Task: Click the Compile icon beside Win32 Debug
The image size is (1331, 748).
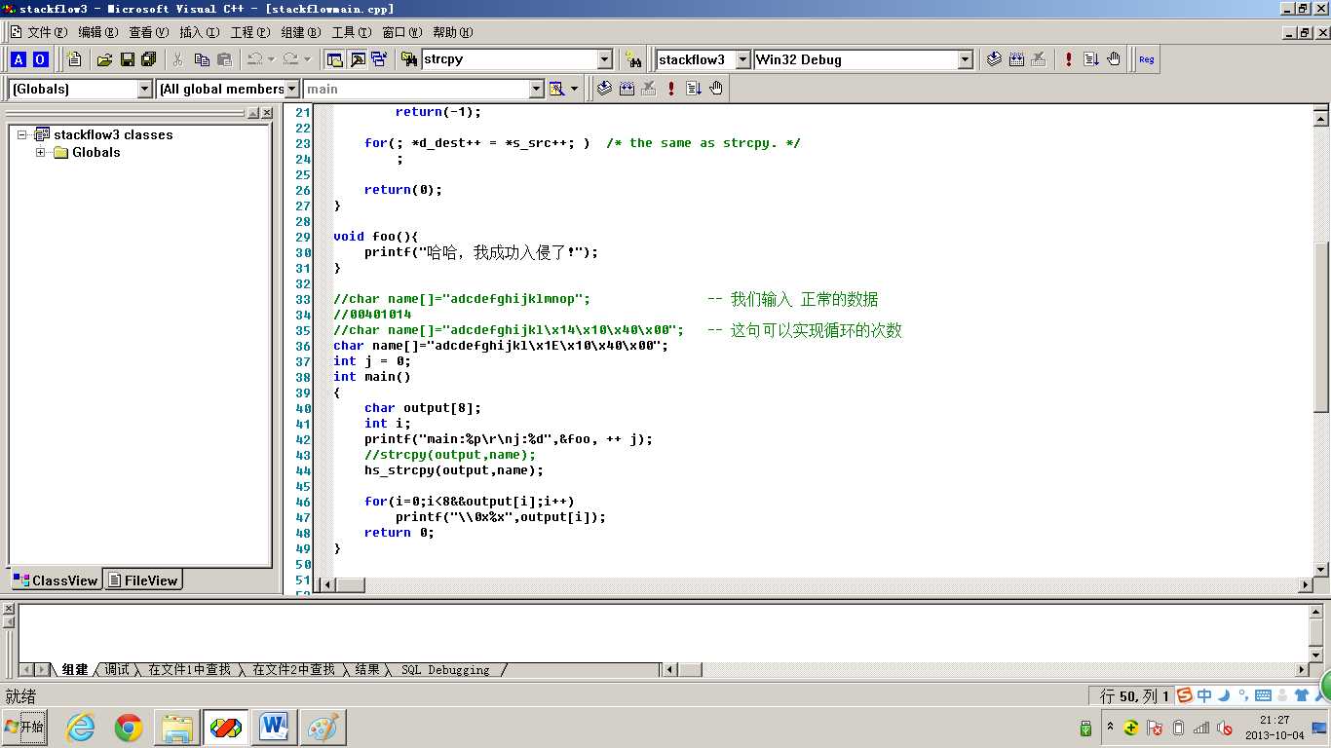Action: tap(994, 59)
